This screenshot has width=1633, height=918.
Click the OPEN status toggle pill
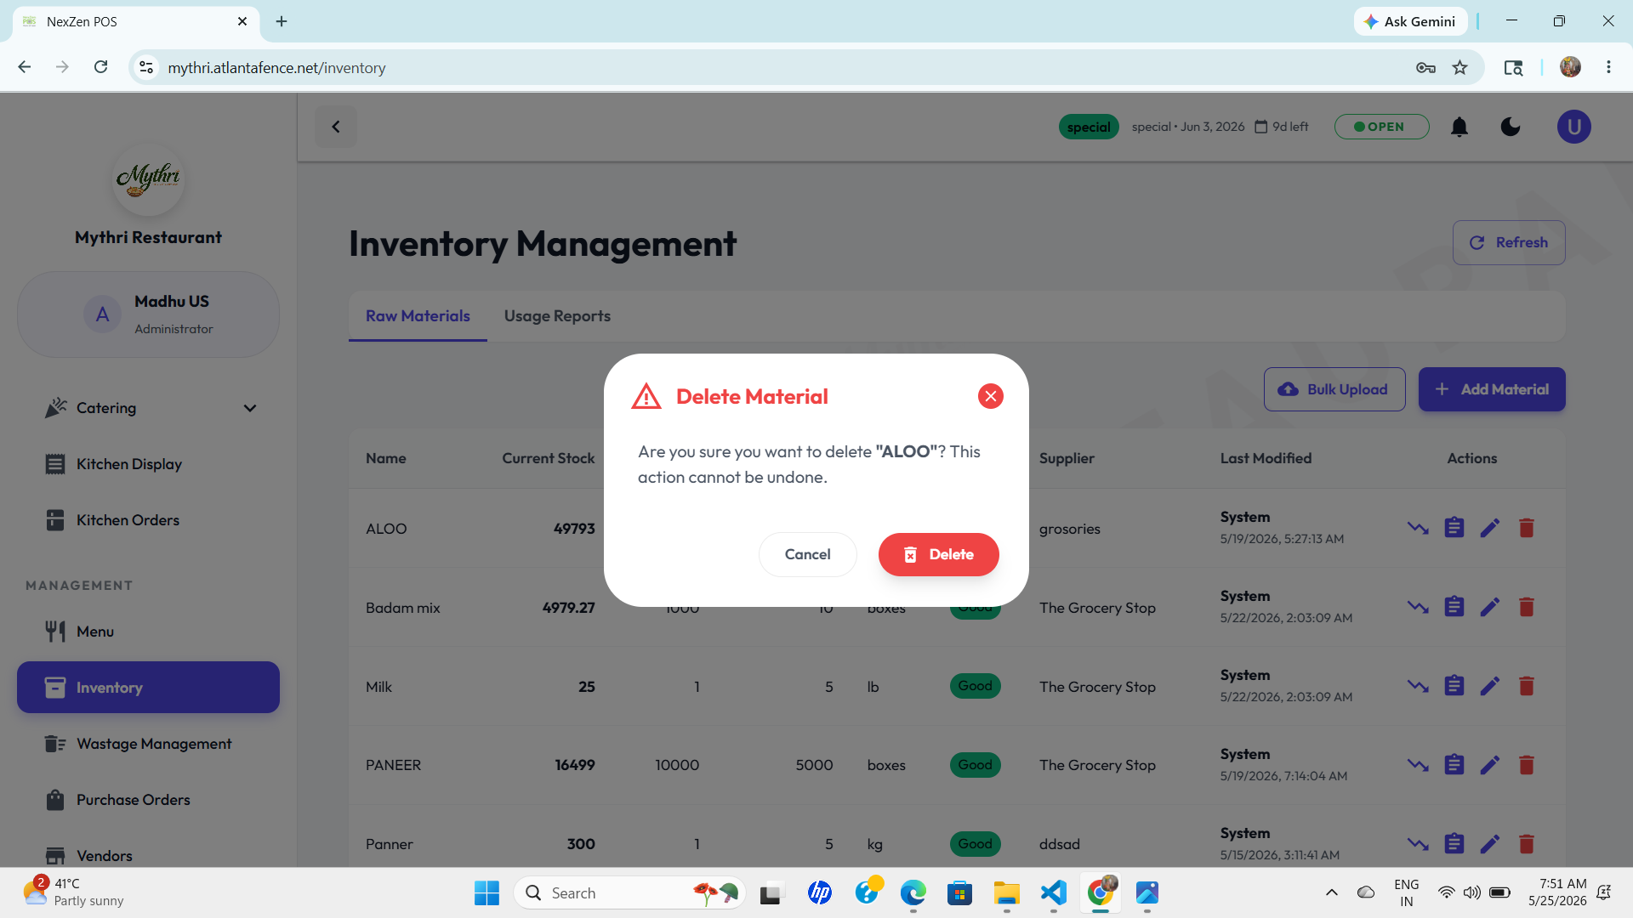[x=1381, y=127]
